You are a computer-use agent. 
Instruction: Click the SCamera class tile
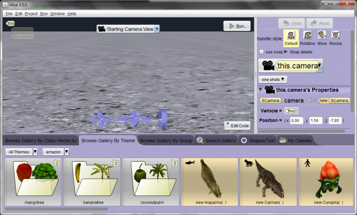pyautogui.click(x=270, y=101)
